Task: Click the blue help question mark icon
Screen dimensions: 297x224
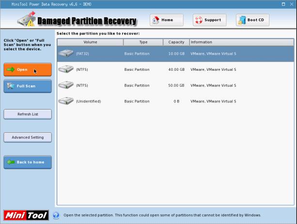Action: tap(56, 215)
